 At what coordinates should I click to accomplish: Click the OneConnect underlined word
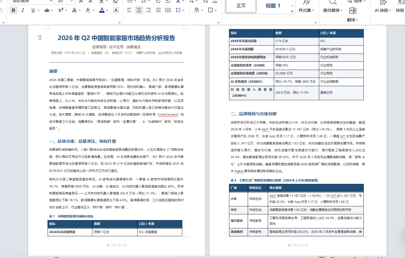pos(168,115)
